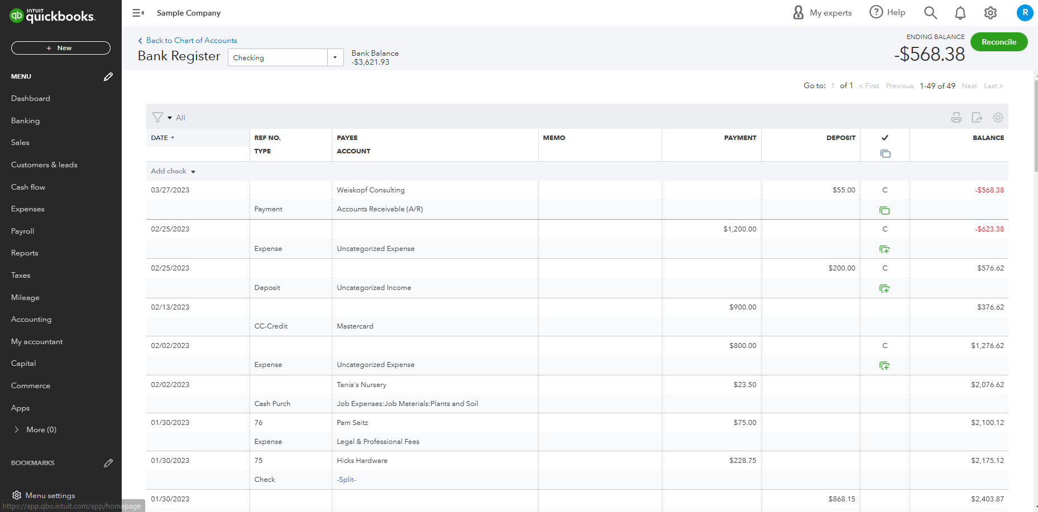
Task: Collapse the left navigation menu
Action: [x=138, y=13]
